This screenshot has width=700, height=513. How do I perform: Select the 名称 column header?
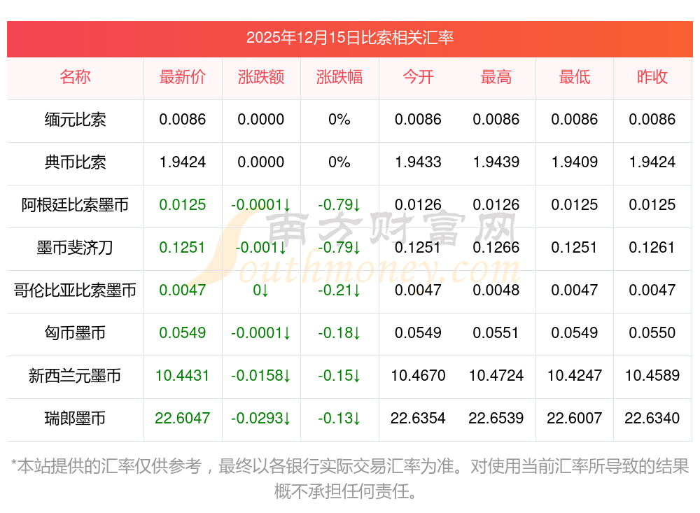pyautogui.click(x=75, y=77)
